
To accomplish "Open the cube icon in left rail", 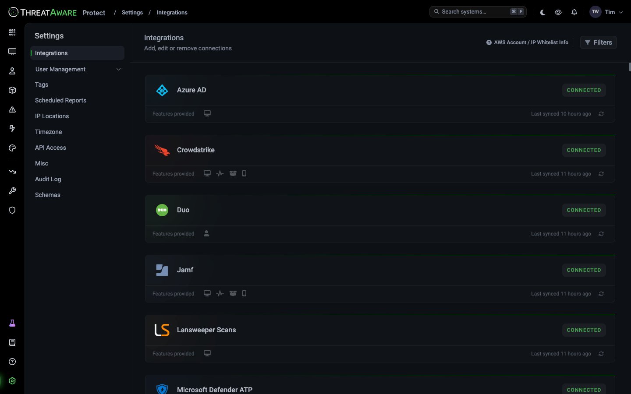I will click(12, 90).
